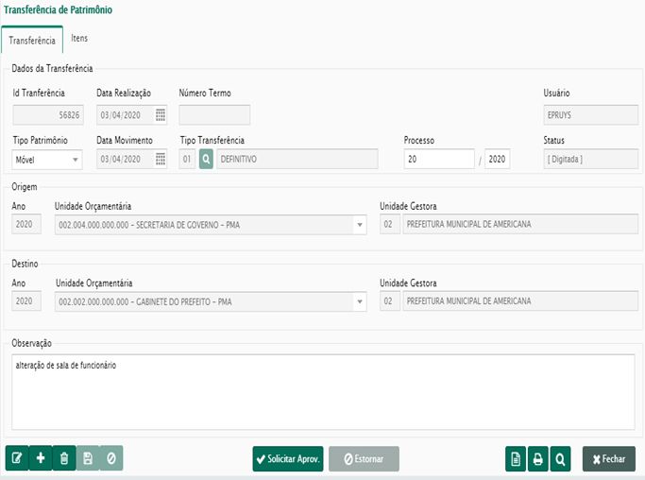Click the cancel circle-slash icon button

pos(111,458)
